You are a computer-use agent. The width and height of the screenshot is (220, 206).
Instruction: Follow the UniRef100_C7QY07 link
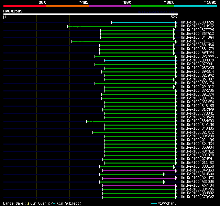click(197, 197)
